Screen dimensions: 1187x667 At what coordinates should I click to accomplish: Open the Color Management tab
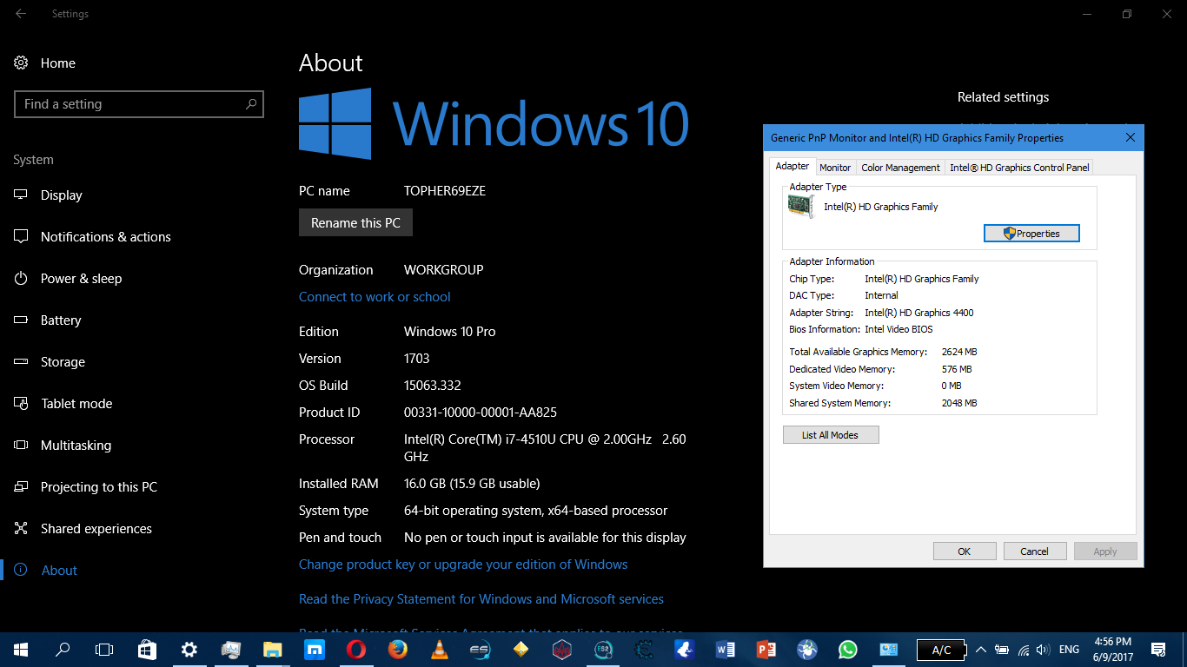tap(900, 168)
